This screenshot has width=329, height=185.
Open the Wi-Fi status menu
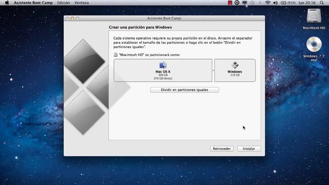267,3
